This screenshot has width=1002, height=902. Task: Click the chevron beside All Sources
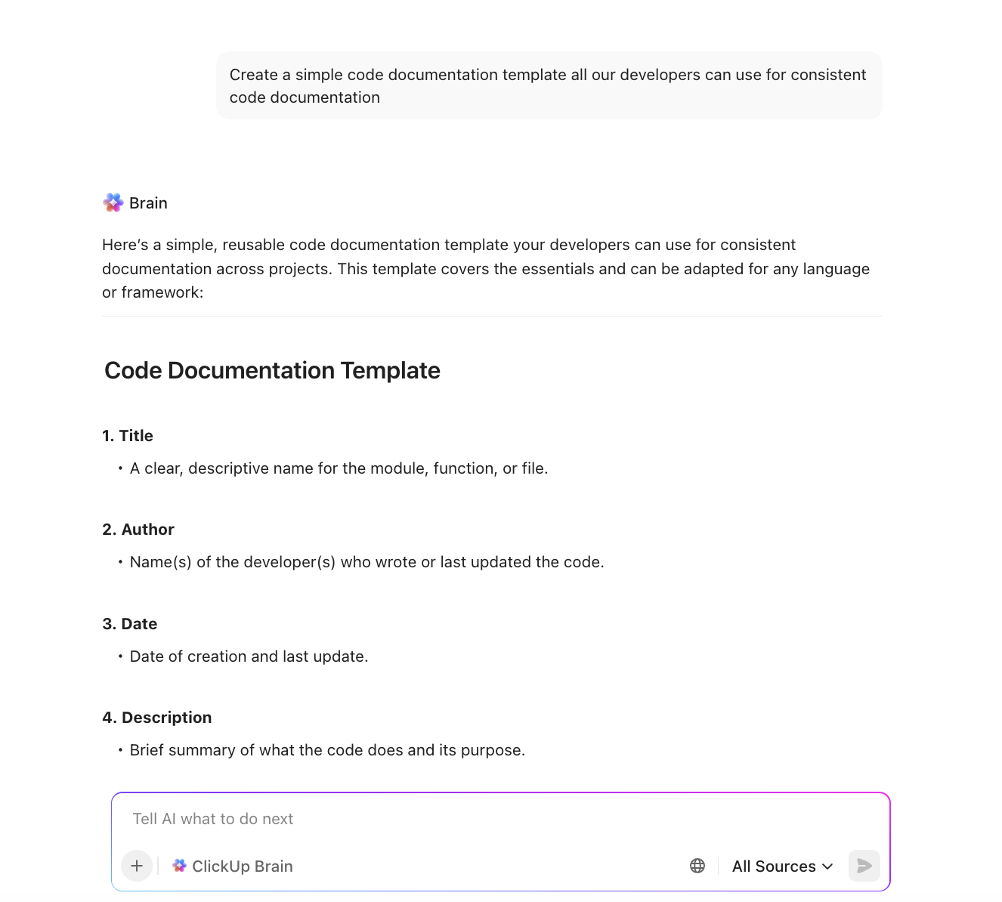point(827,866)
